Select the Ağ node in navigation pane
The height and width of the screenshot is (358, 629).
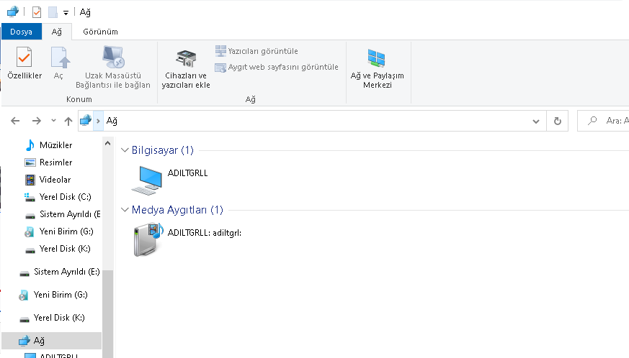pyautogui.click(x=51, y=341)
